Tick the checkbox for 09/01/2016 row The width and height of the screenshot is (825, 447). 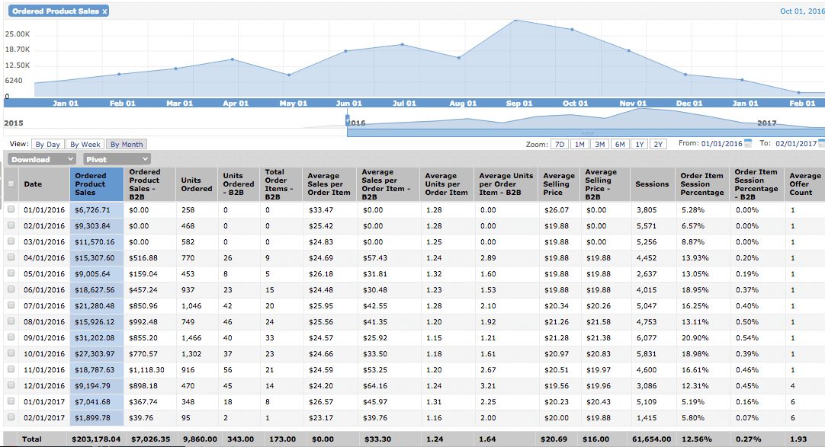(11, 338)
